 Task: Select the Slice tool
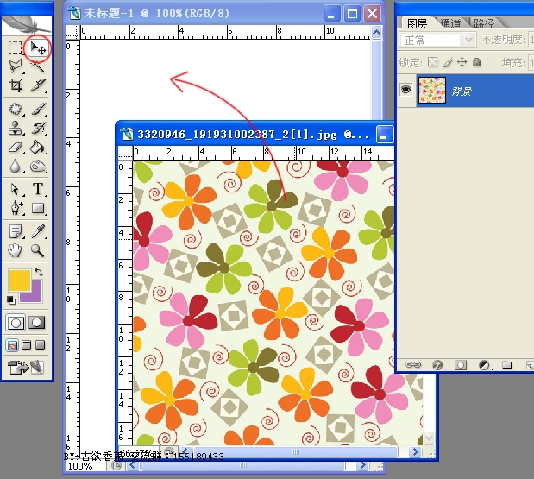point(38,85)
